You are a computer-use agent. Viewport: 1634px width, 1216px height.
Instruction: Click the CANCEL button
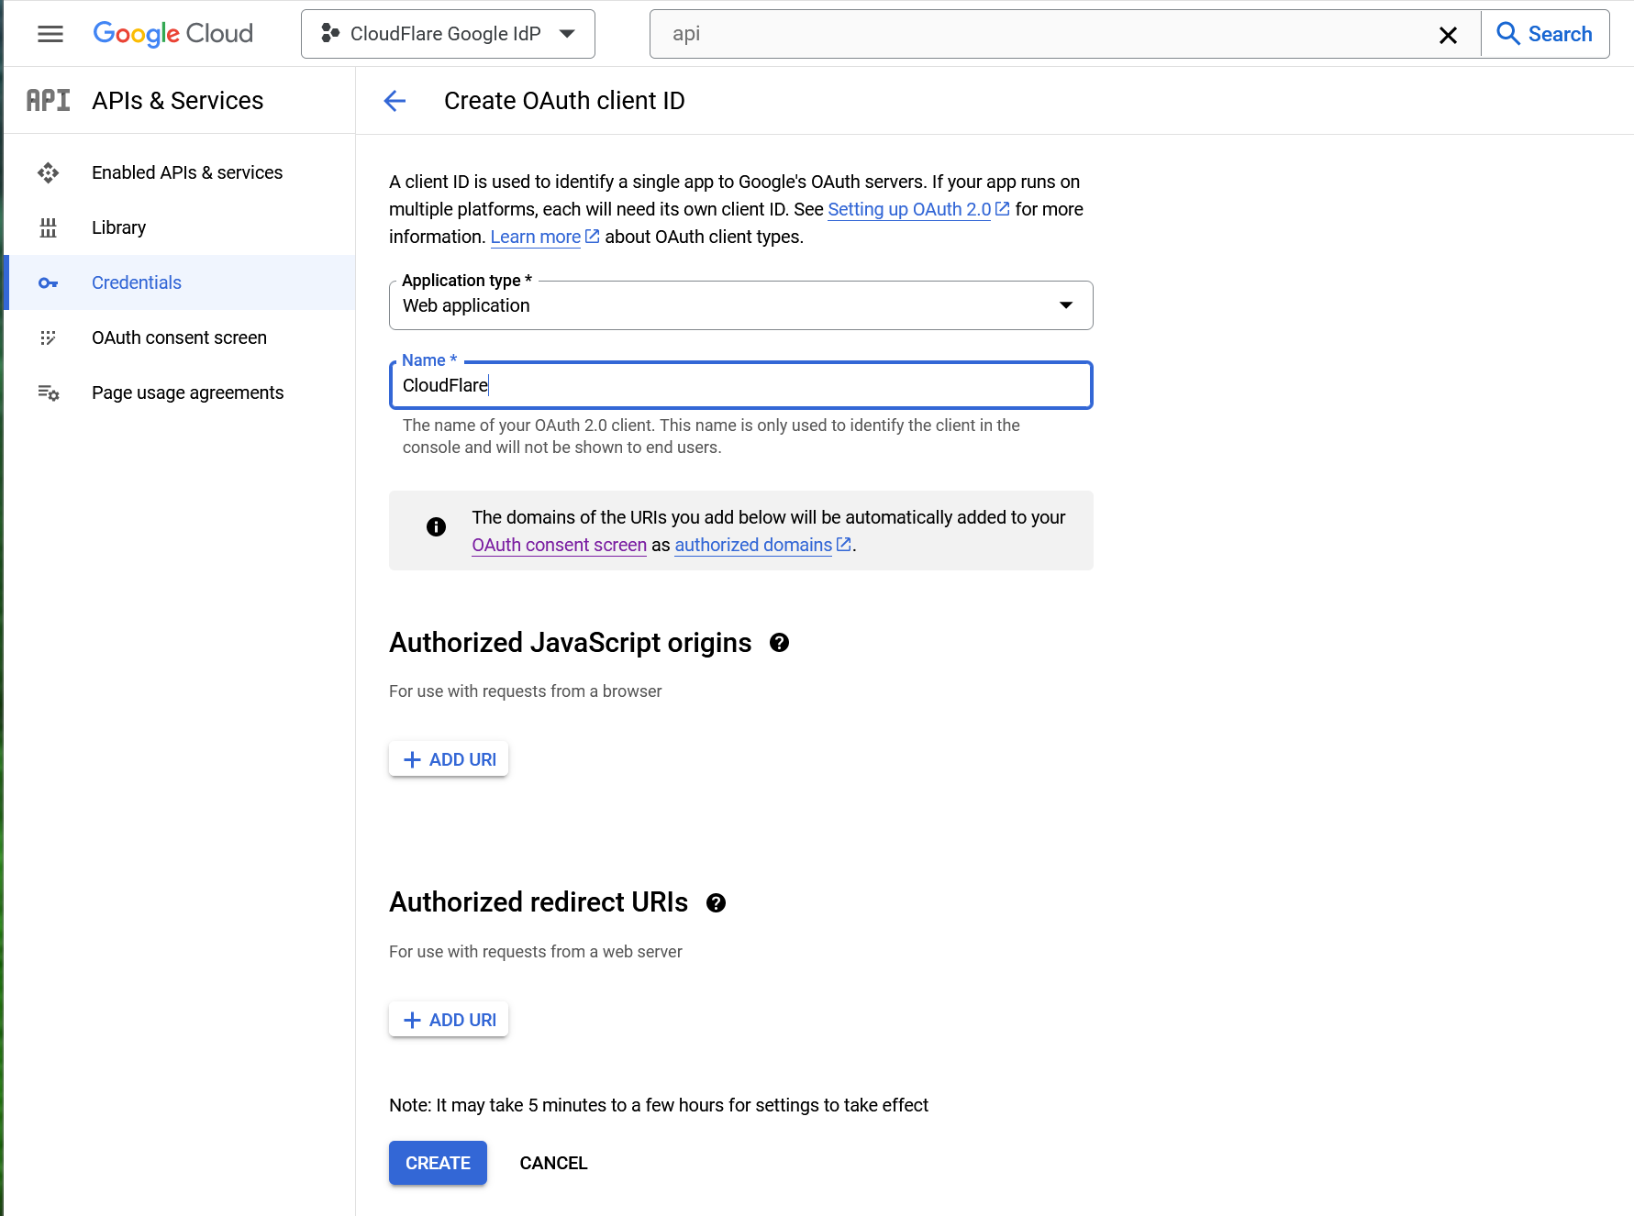pyautogui.click(x=553, y=1163)
